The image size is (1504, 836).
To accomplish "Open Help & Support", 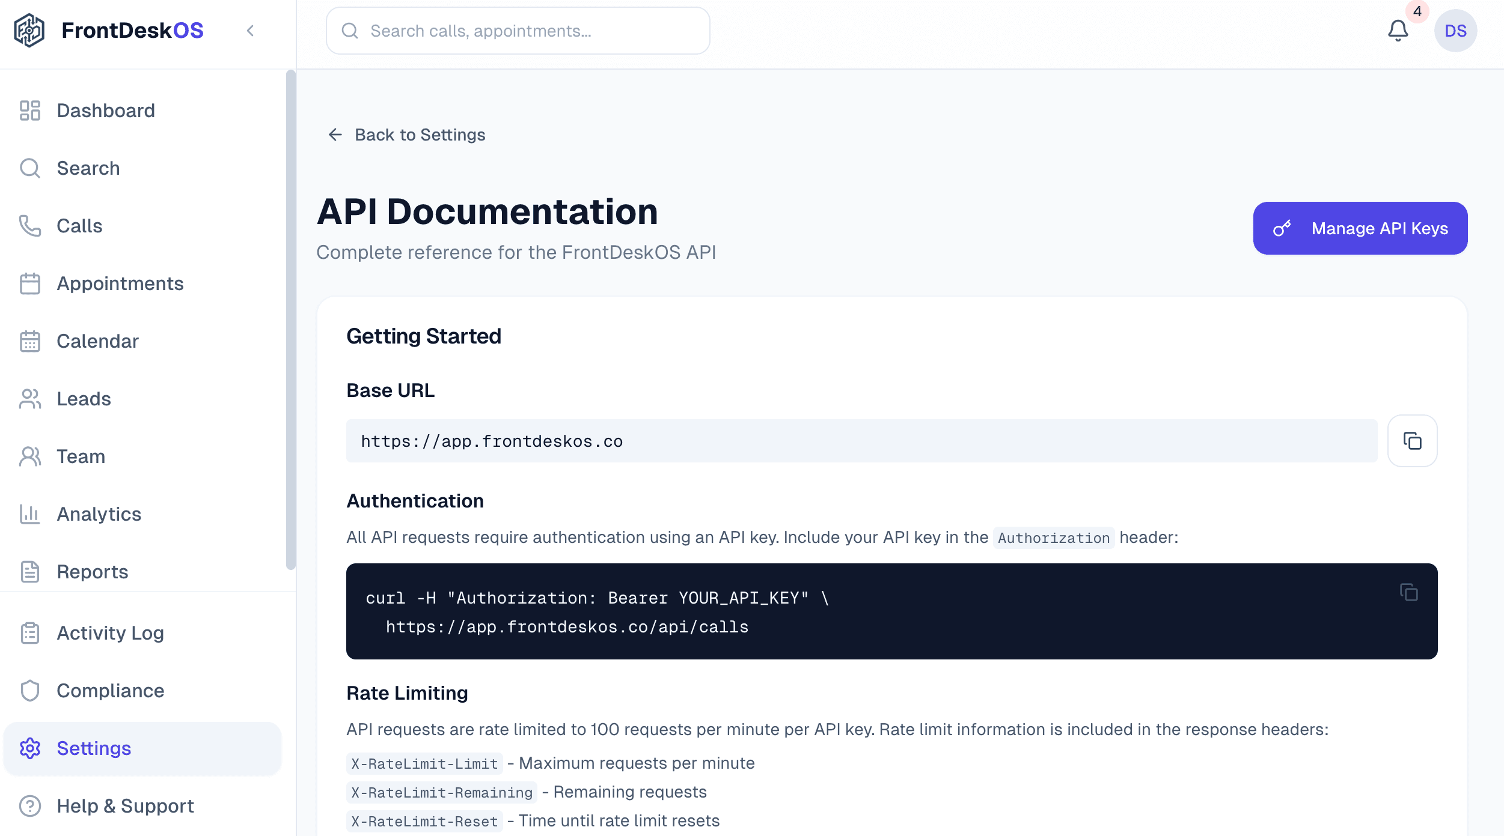I will [125, 806].
